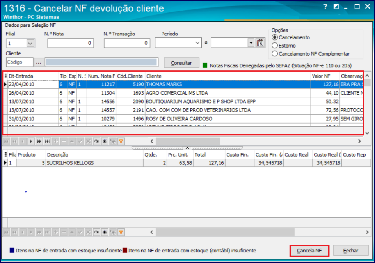Click the N.º Transação input field

[127, 43]
